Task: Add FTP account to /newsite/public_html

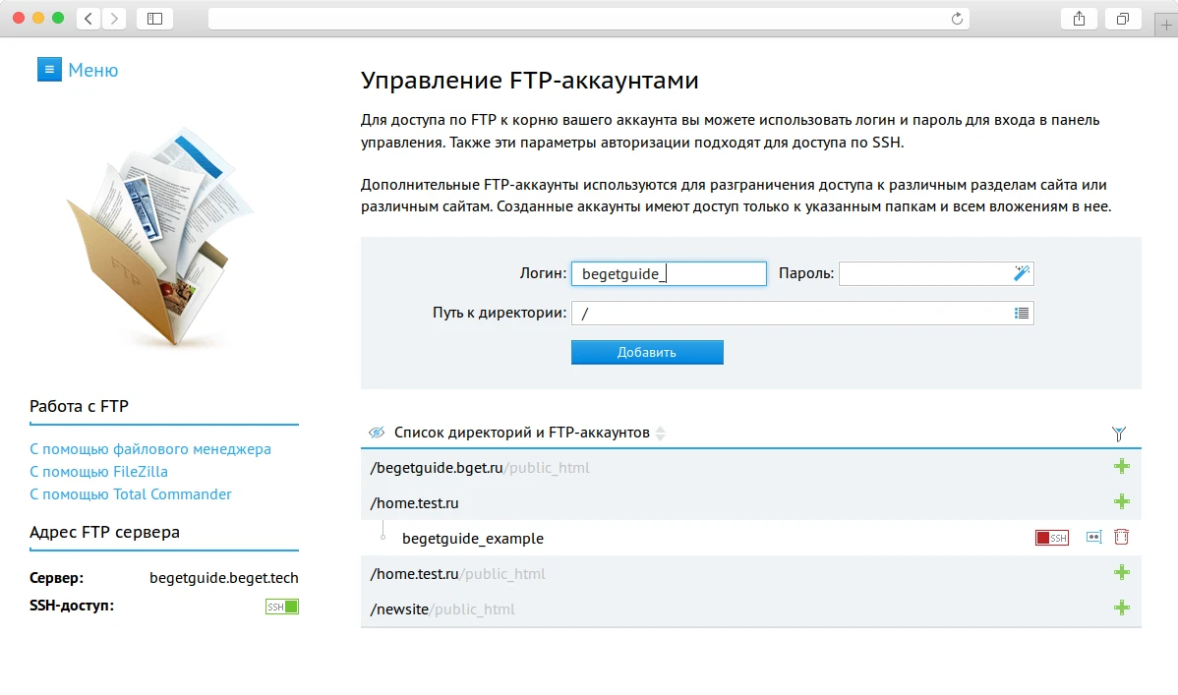Action: coord(1121,608)
